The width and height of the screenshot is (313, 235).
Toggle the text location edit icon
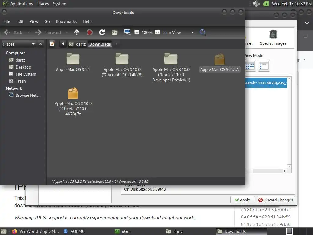[x=52, y=44]
